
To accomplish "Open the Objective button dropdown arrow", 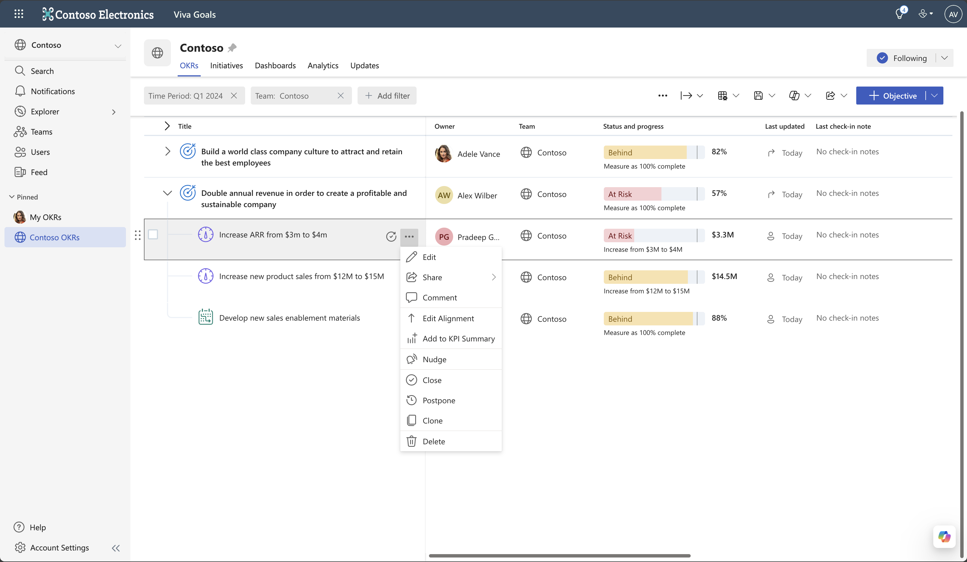I will point(934,96).
